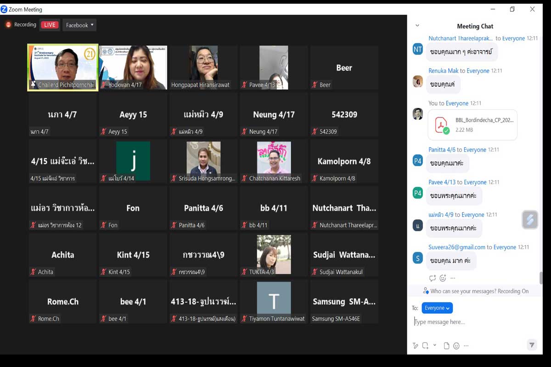Open the Everyone recipient dropdown
Screen dimensions: 551x367
coord(437,308)
